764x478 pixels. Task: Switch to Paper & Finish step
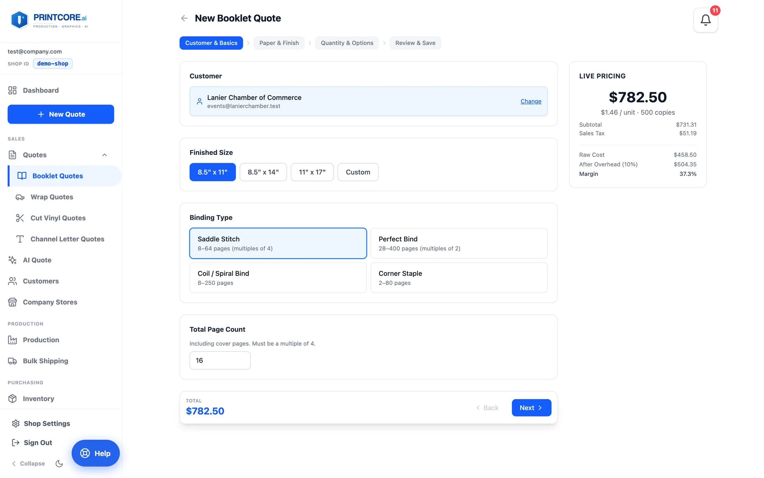[x=279, y=43]
